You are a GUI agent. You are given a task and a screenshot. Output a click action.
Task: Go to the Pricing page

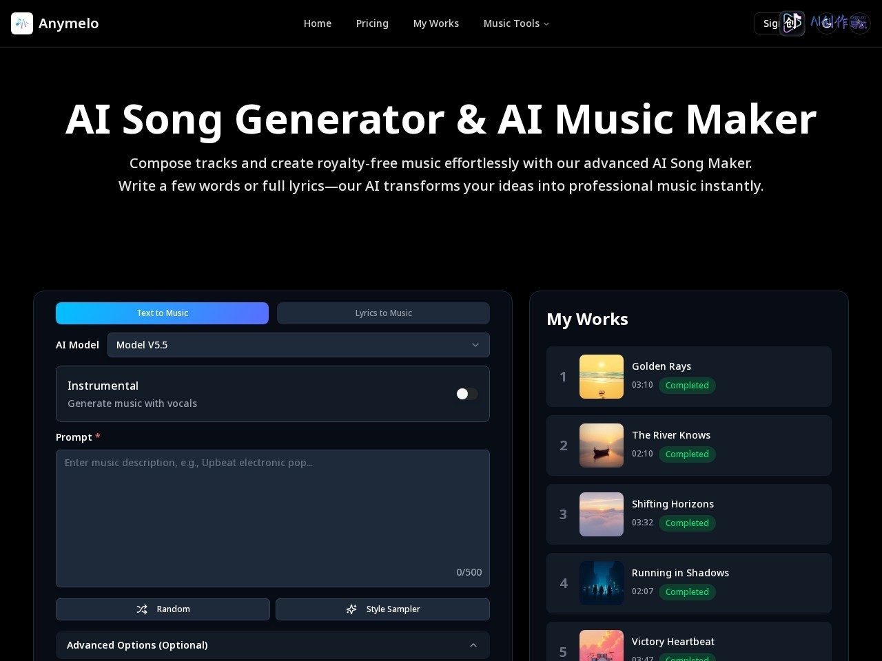click(372, 23)
